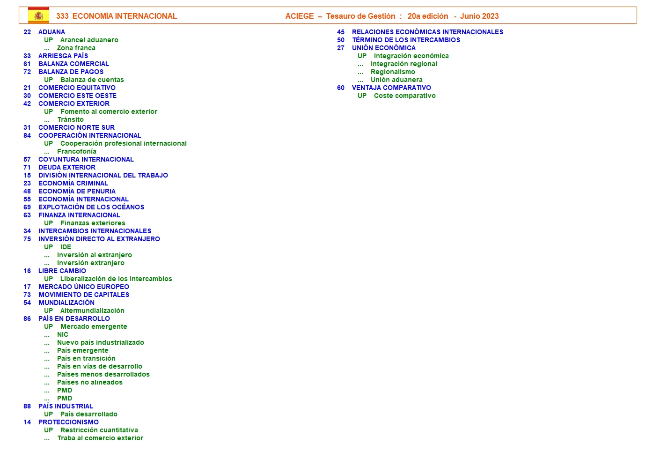Open the PROTECCIONISMO term
Viewport: 660px width, 459px height.
pos(68,422)
